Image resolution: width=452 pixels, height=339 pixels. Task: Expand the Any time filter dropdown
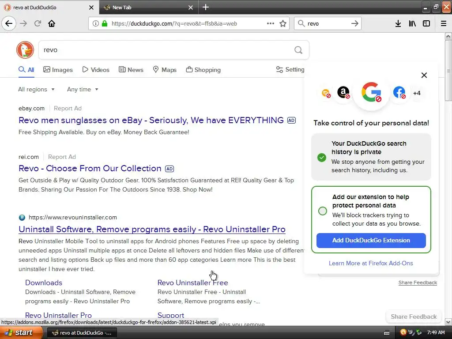click(x=83, y=89)
